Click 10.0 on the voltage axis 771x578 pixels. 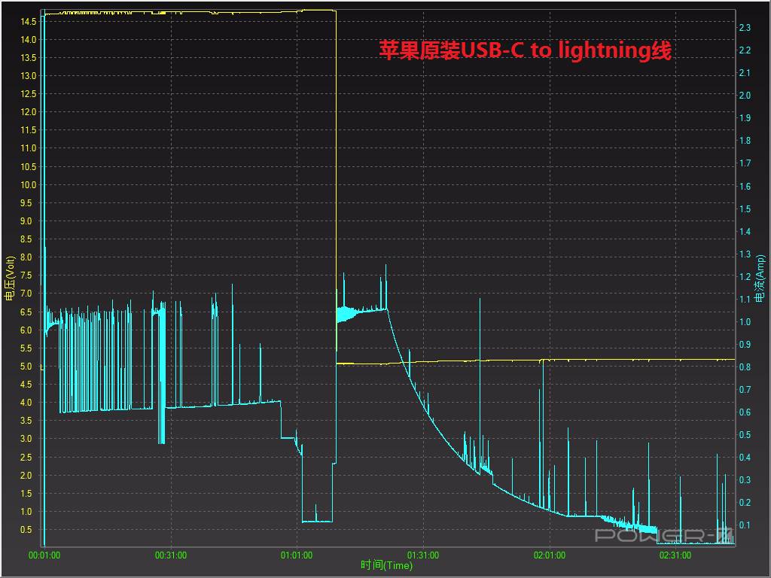pyautogui.click(x=29, y=185)
